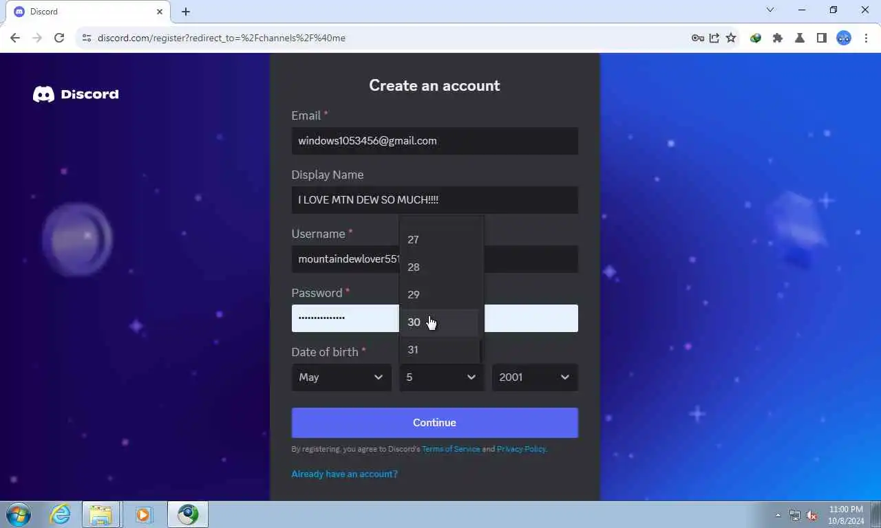The width and height of the screenshot is (881, 528).
Task: Go back to the previous page
Action: point(15,38)
